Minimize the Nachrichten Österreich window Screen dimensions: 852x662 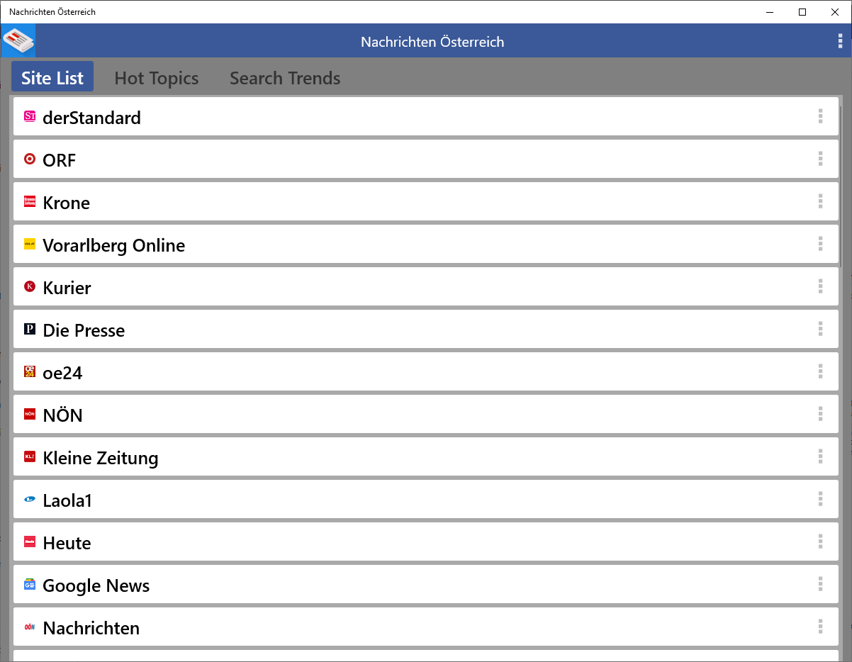click(770, 11)
